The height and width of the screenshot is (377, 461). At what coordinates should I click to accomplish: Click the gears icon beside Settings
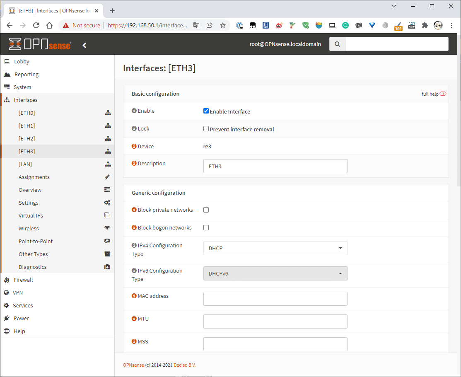[107, 203]
